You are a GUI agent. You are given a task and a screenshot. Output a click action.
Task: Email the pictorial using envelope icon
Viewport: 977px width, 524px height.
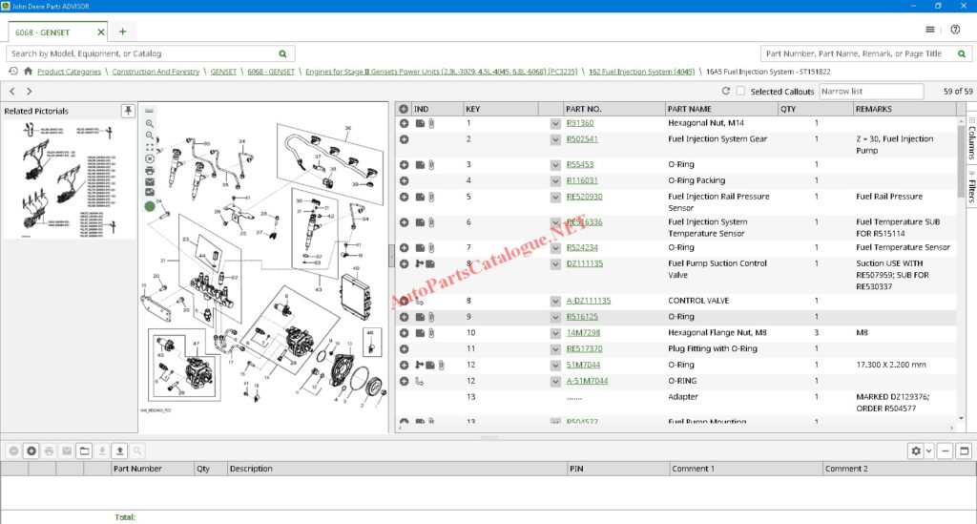click(150, 181)
